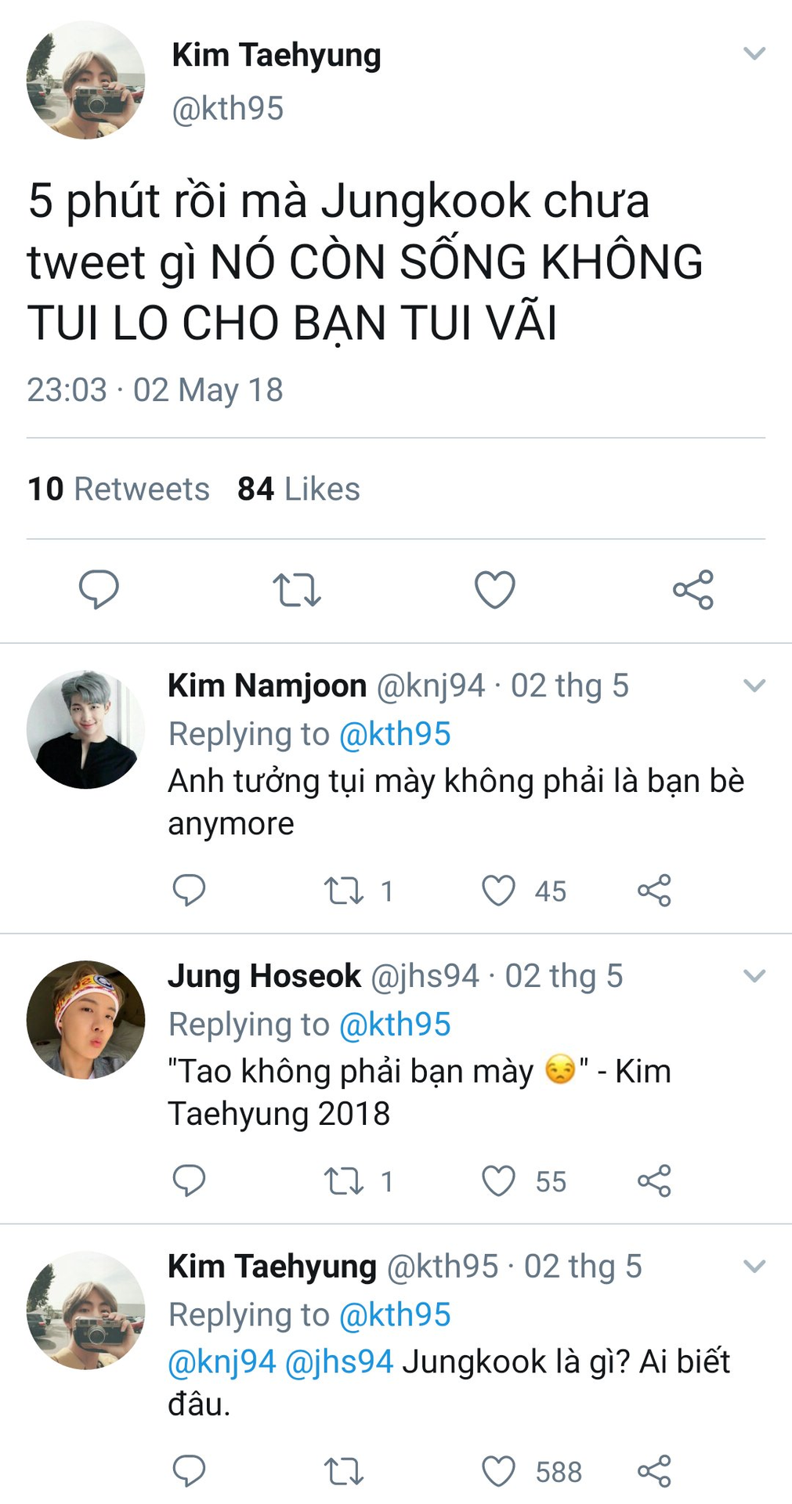Image resolution: width=792 pixels, height=1504 pixels.
Task: Expand options chevron on Jung Hoseok's reply
Action: pos(754,976)
